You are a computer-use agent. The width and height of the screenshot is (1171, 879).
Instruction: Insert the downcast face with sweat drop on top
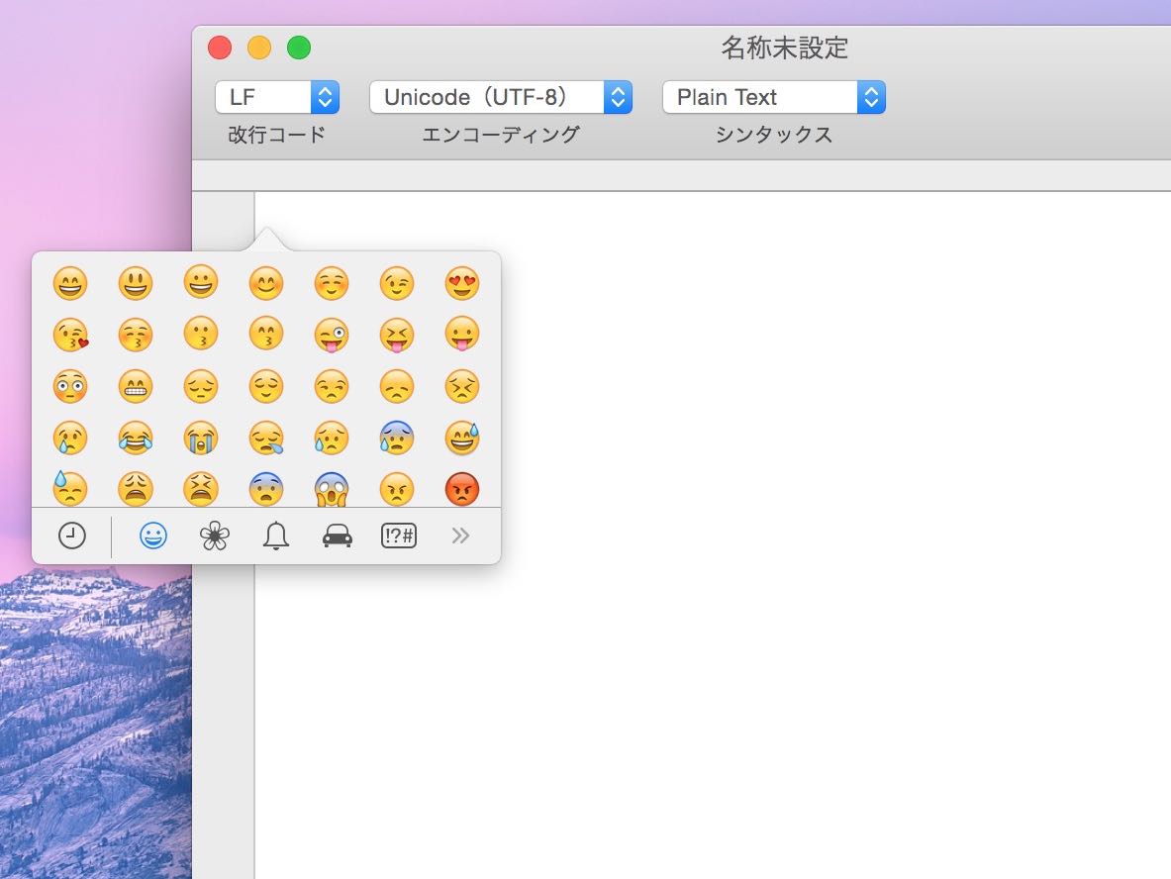(70, 488)
